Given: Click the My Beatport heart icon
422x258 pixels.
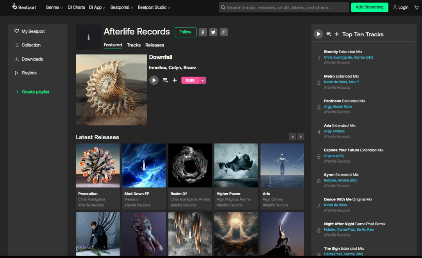Looking at the screenshot, I should pos(17,31).
